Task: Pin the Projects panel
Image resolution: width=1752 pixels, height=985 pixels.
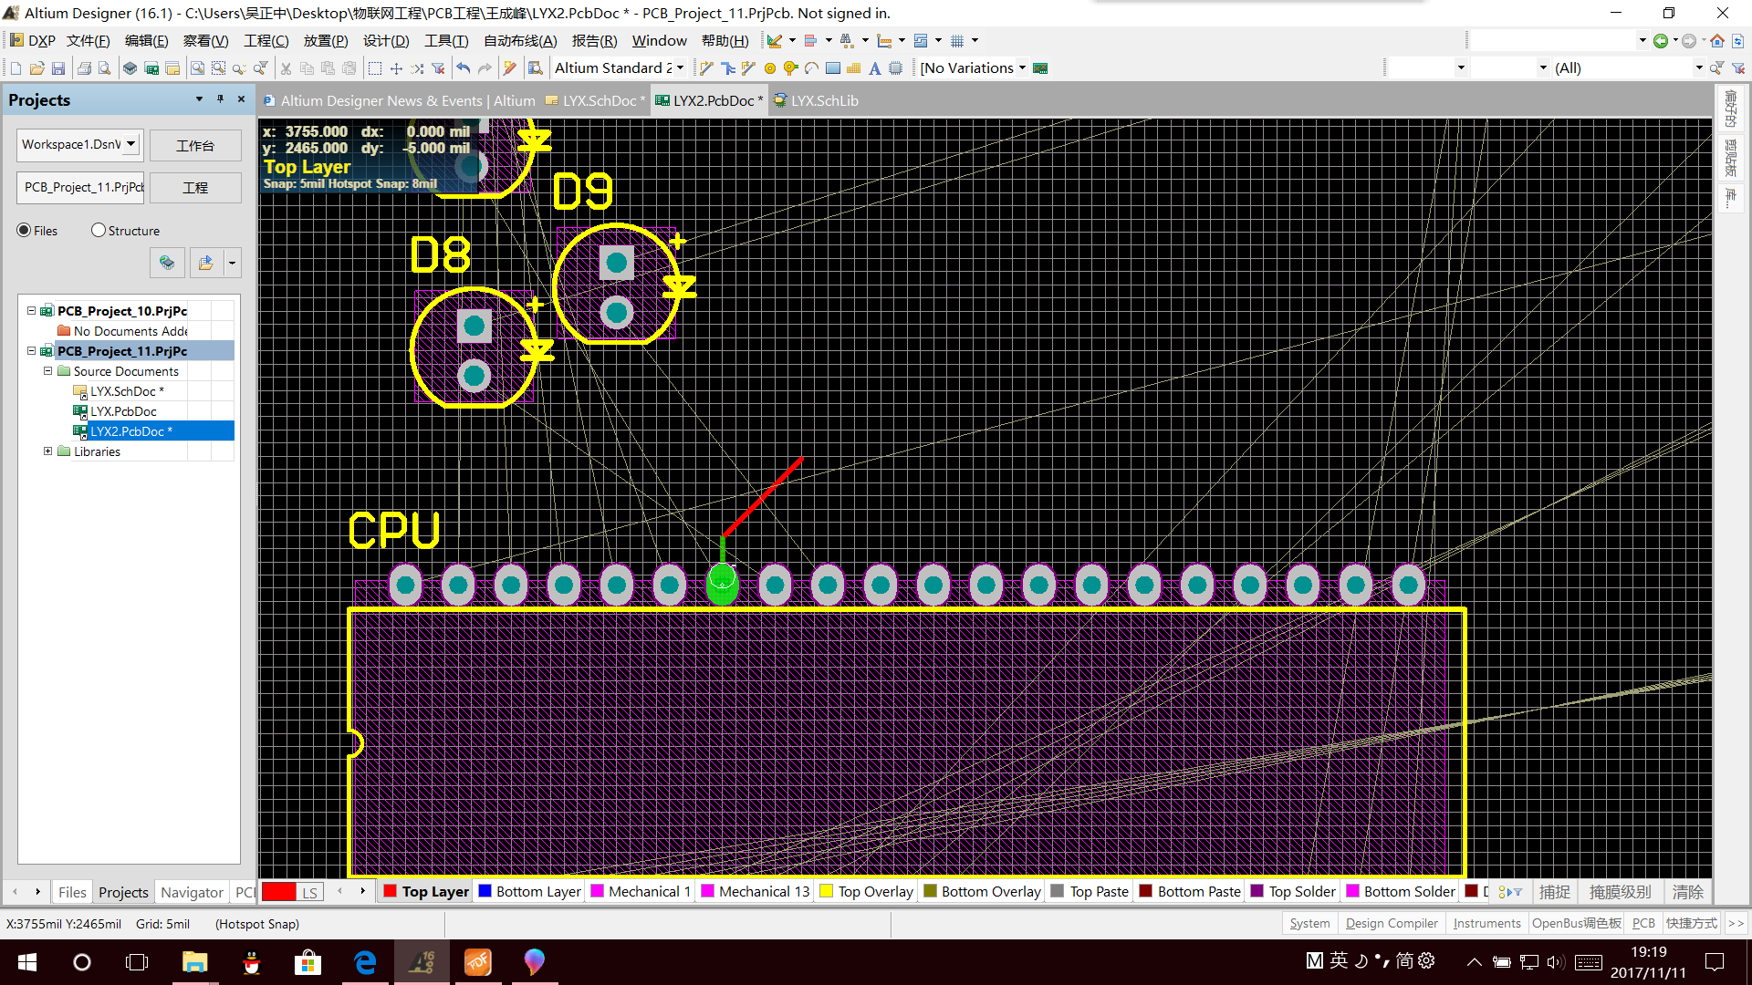Action: [x=220, y=99]
